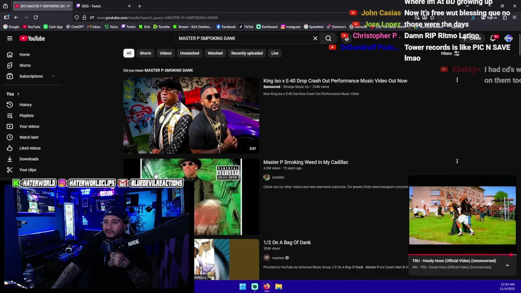Open the Cash App bookmark
The image size is (521, 293).
[x=53, y=27]
